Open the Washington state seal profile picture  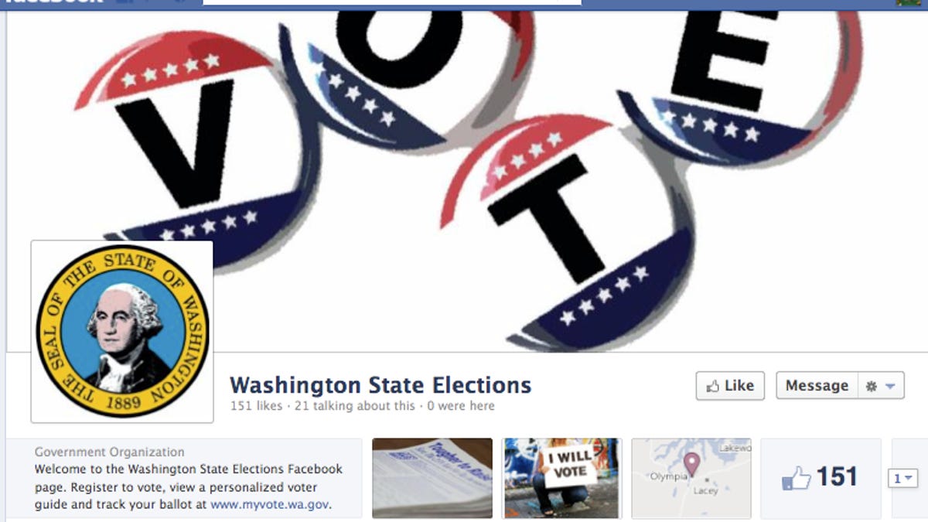click(122, 331)
